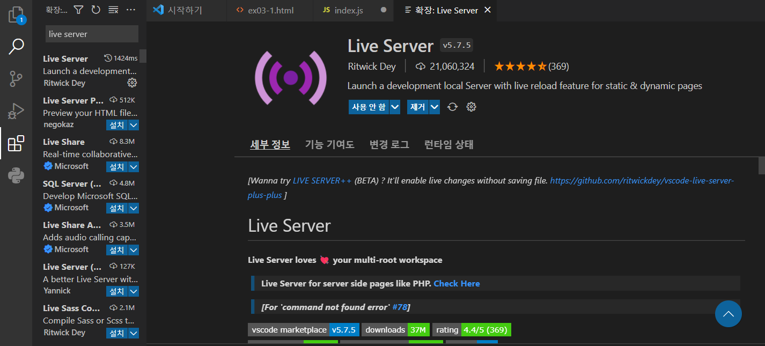This screenshot has width=765, height=346.
Task: Select the 기능 기여도 tab
Action: pos(330,144)
